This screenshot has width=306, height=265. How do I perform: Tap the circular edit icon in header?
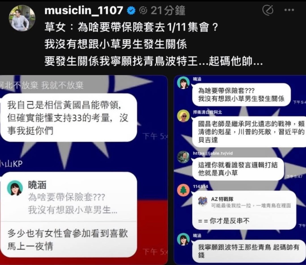[x=268, y=10]
